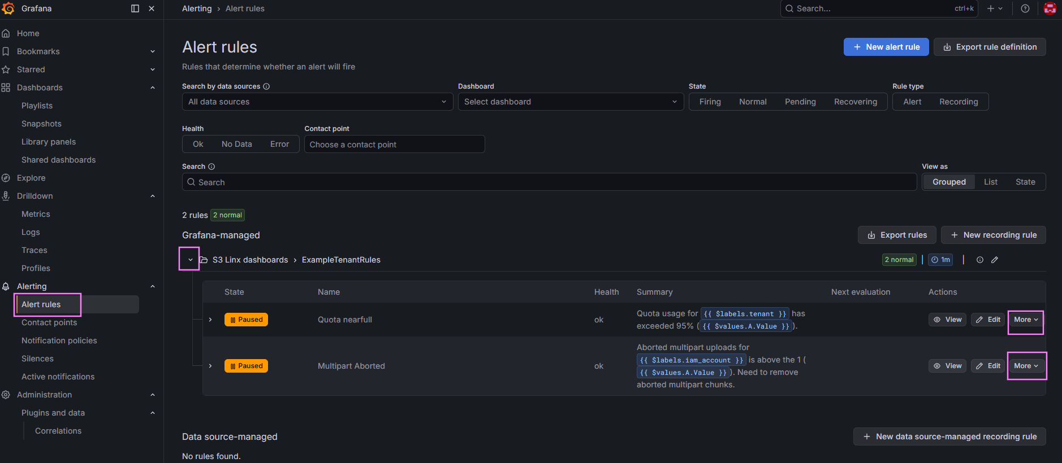Filter by No Data health
This screenshot has width=1062, height=463.
[236, 144]
